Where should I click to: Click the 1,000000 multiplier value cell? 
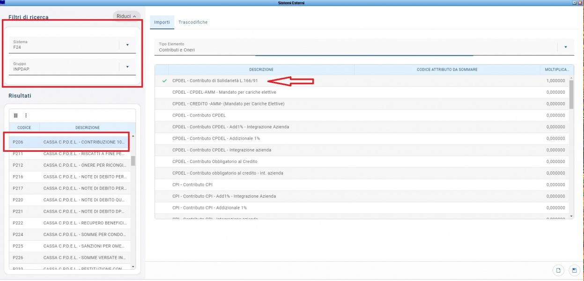click(555, 81)
